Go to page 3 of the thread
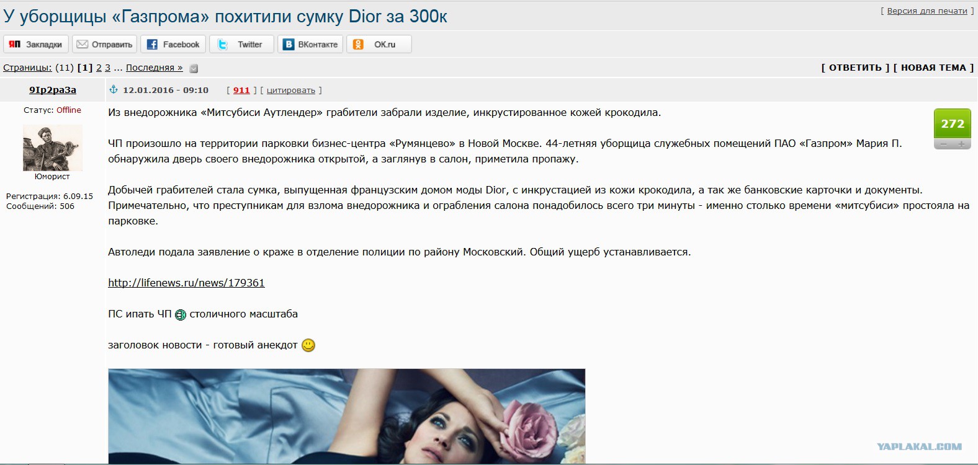This screenshot has width=978, height=465. click(107, 68)
